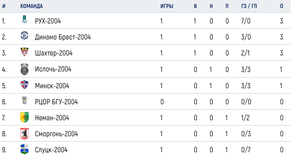Select the Слуцк-2004 team crest
The width and height of the screenshot is (291, 156).
tap(24, 149)
